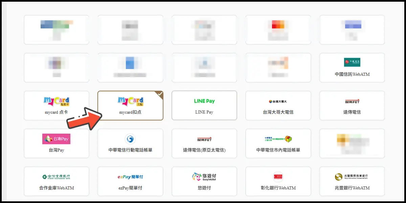
Task: Click FET logo above 遠傳電信(原亞太電信)
Action: pyautogui.click(x=204, y=139)
